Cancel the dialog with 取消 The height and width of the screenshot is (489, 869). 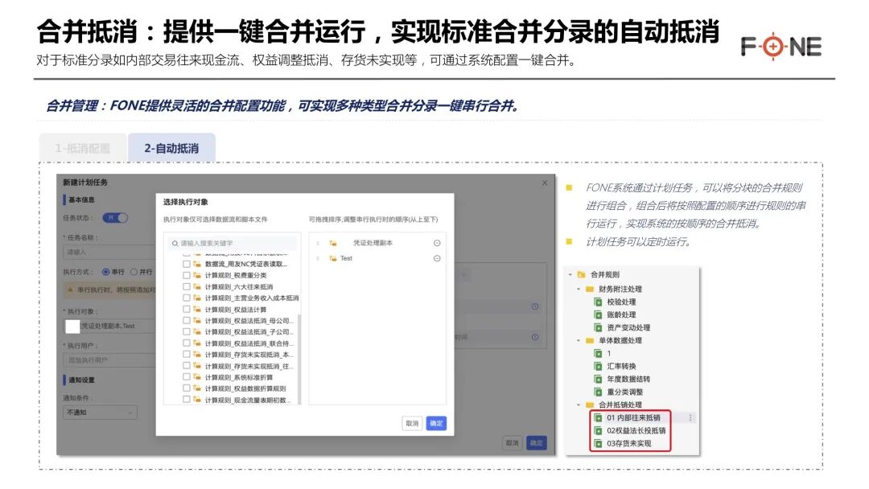[x=412, y=424]
